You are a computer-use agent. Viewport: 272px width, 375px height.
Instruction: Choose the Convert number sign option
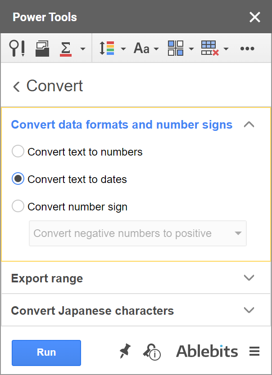coord(18,206)
